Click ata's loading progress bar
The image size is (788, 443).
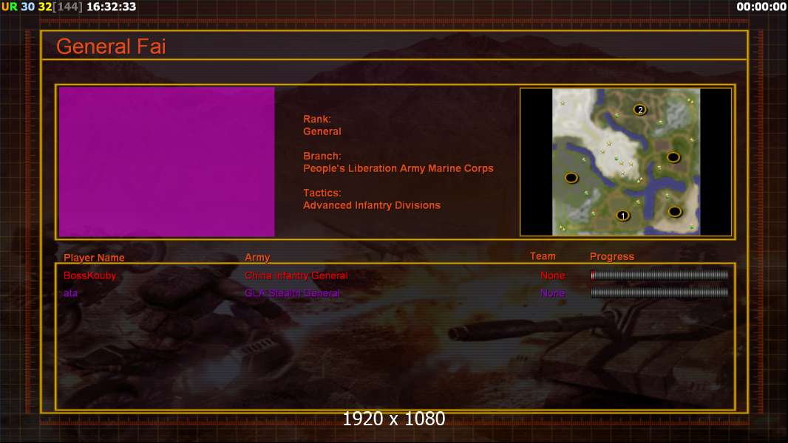click(x=659, y=292)
